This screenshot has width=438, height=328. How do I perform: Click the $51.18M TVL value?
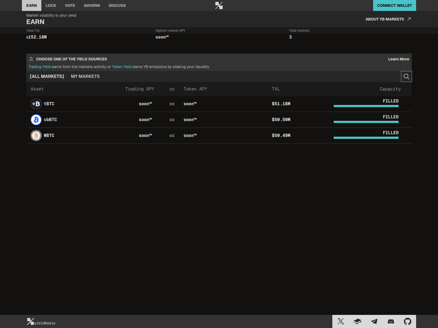point(281,104)
